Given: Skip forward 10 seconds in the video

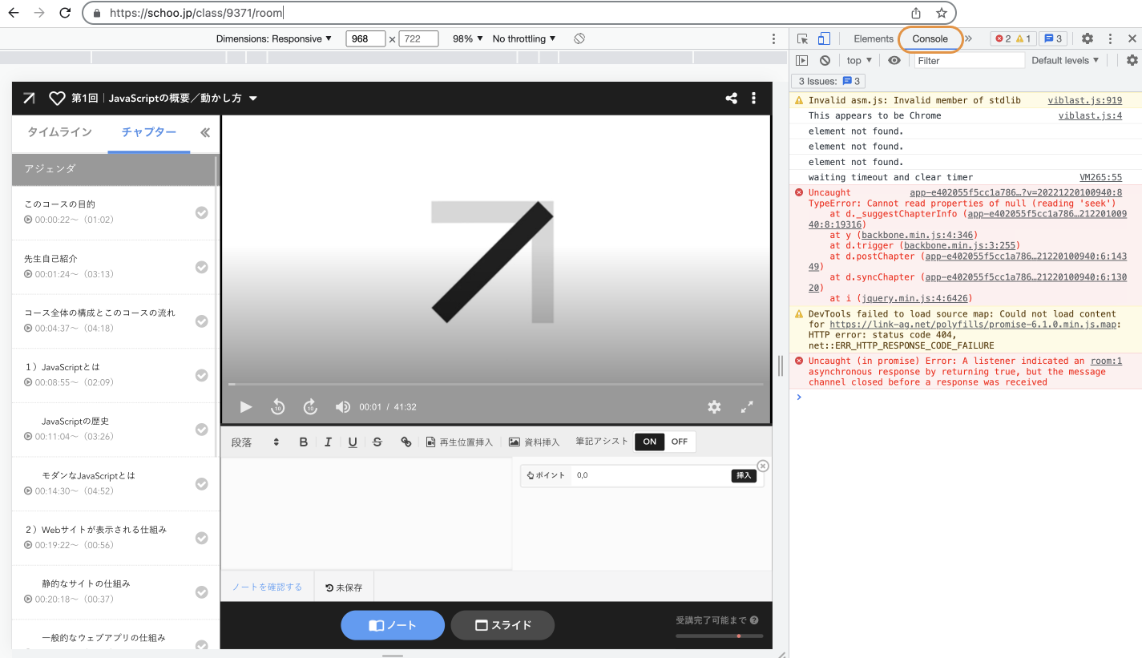Looking at the screenshot, I should click(x=311, y=407).
